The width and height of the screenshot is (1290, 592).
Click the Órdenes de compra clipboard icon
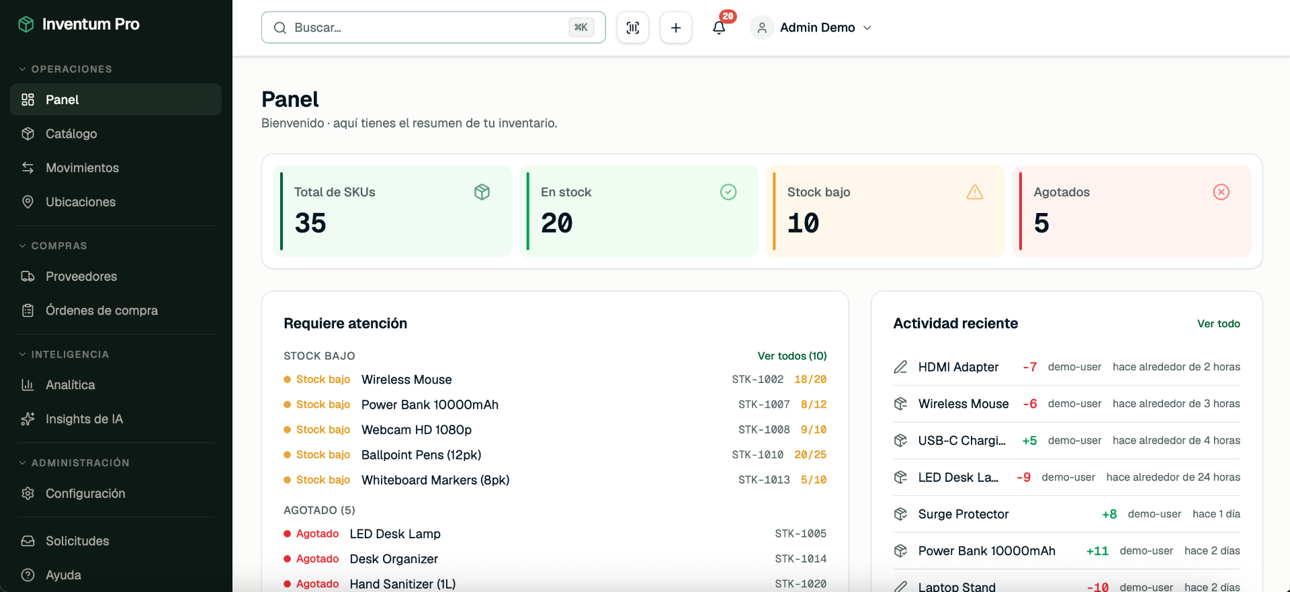pyautogui.click(x=28, y=310)
